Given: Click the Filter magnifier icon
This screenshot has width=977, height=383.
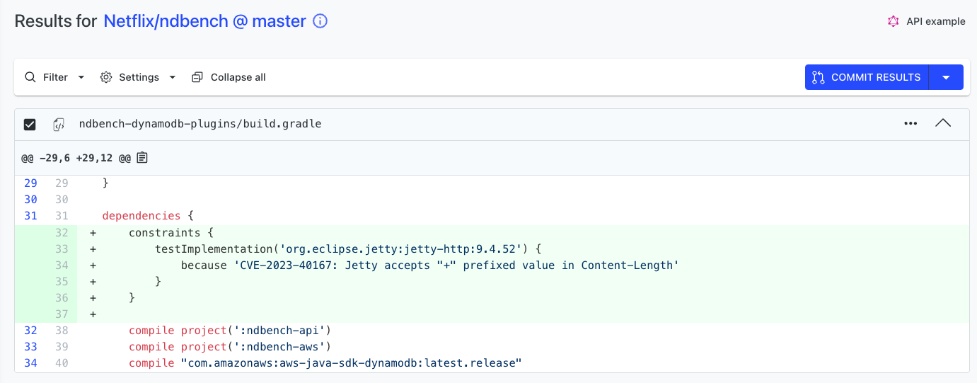Looking at the screenshot, I should tap(30, 77).
